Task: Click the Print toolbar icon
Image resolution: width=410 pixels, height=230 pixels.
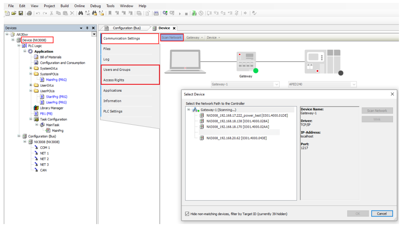Action: 29,14
